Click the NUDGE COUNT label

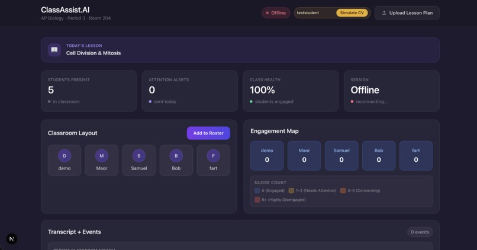[270, 182]
